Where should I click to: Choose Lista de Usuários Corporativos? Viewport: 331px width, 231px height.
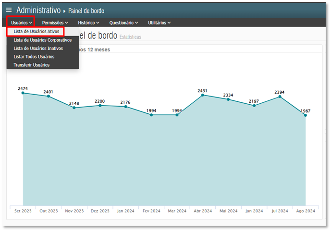tap(42, 40)
